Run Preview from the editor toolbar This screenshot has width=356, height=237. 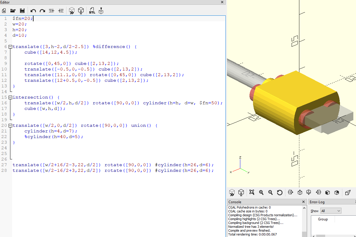coord(71,11)
